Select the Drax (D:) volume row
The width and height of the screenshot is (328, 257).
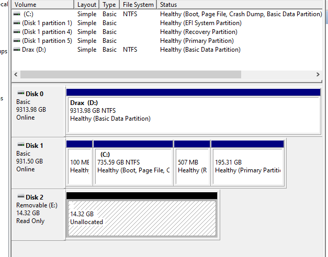167,50
